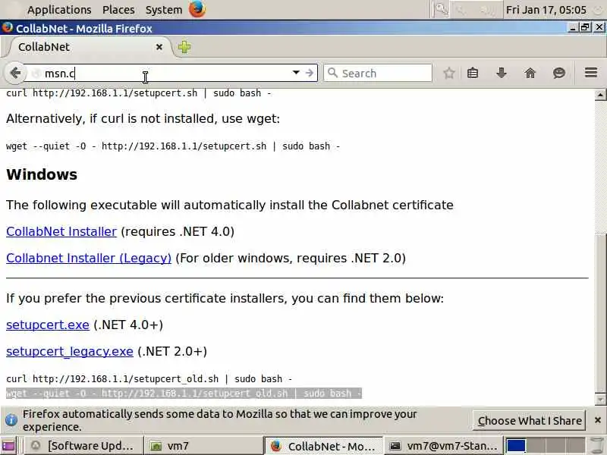The width and height of the screenshot is (607, 455).
Task: Click the highlighted wget setupcert_old.sh command line
Action: click(184, 393)
